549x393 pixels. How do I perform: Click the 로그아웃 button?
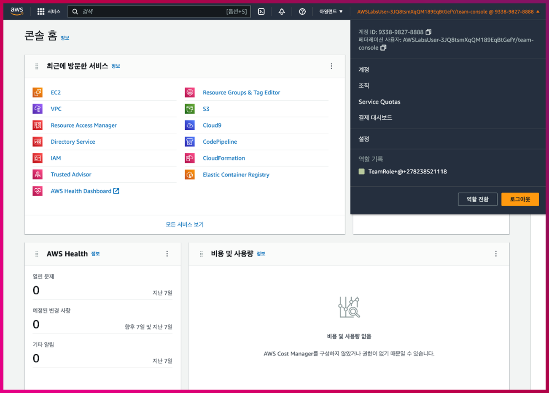tap(520, 199)
